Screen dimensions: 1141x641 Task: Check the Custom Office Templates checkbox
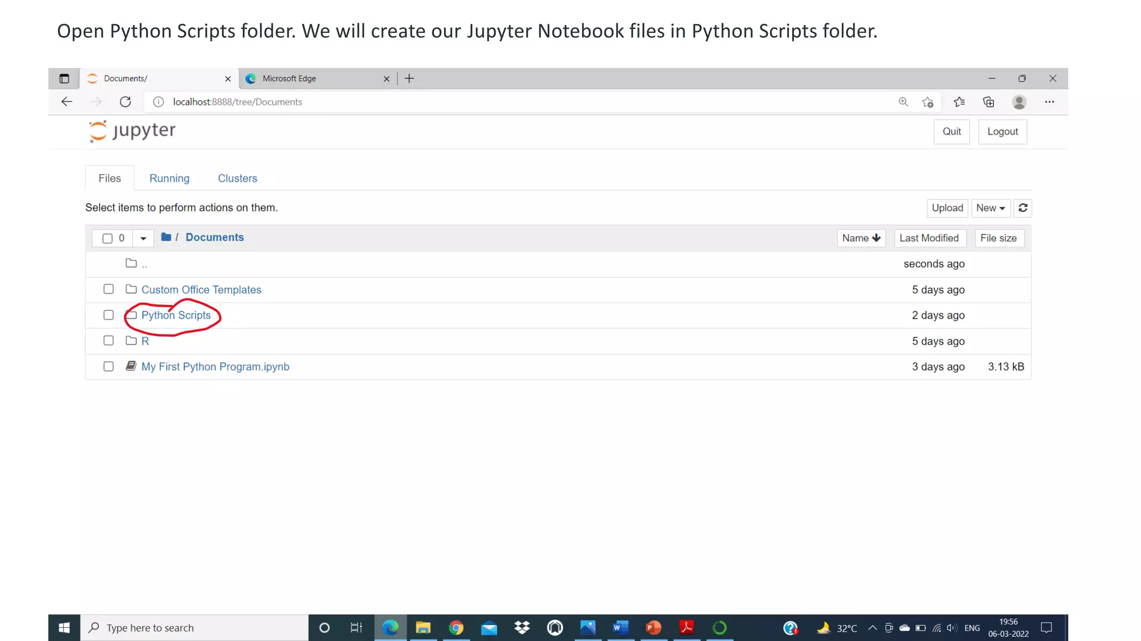(108, 289)
